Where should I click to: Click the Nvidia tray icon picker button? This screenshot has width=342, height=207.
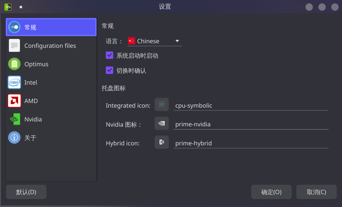[162, 123]
